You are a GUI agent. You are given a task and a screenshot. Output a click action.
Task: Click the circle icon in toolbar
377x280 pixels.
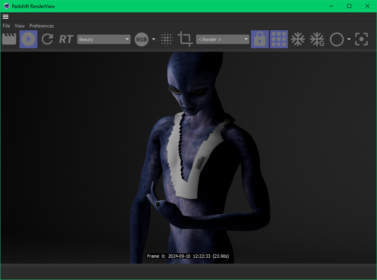336,39
